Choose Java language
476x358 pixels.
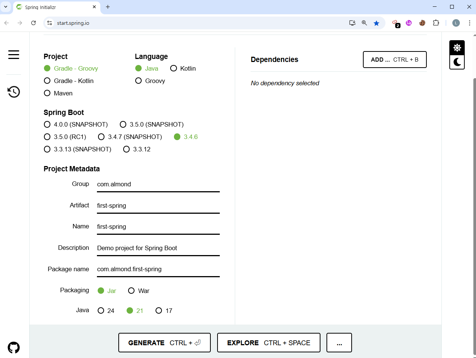tap(147, 68)
